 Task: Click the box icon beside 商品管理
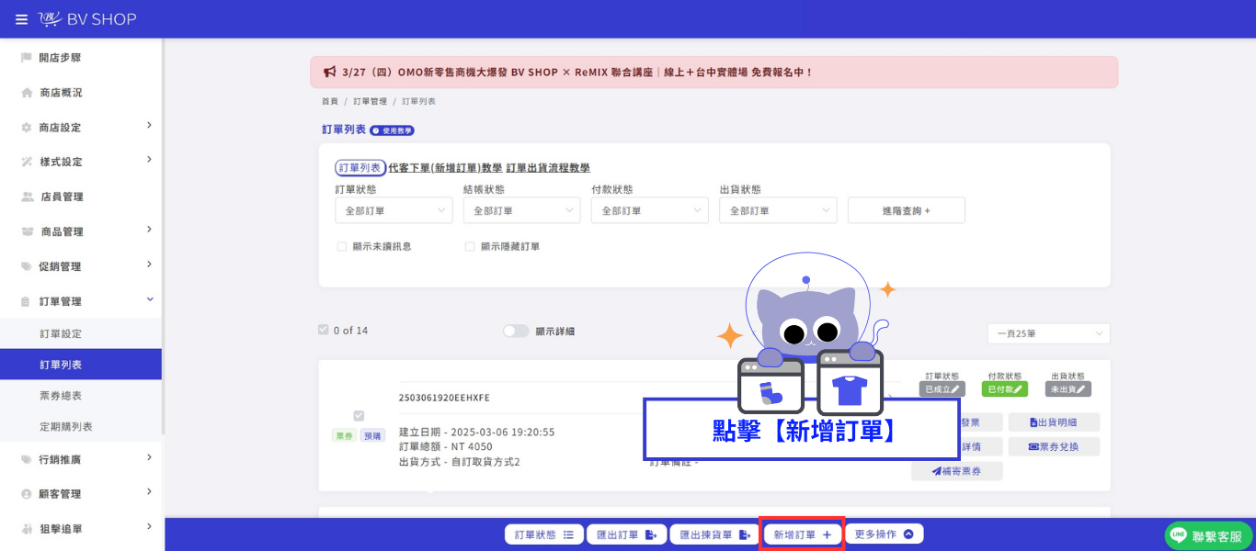(27, 231)
